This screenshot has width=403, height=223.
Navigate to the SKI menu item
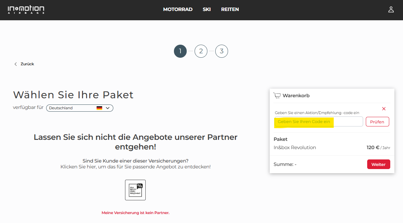(x=207, y=10)
